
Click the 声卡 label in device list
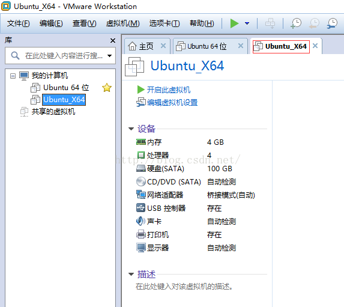tap(154, 221)
